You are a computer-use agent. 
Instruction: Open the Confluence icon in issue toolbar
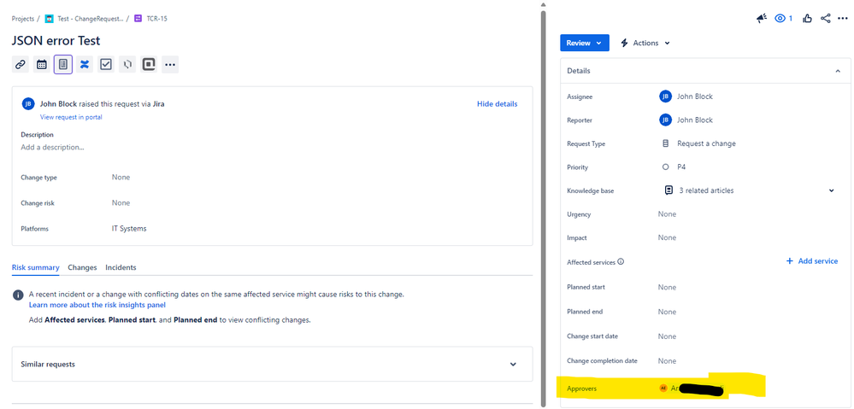point(85,65)
